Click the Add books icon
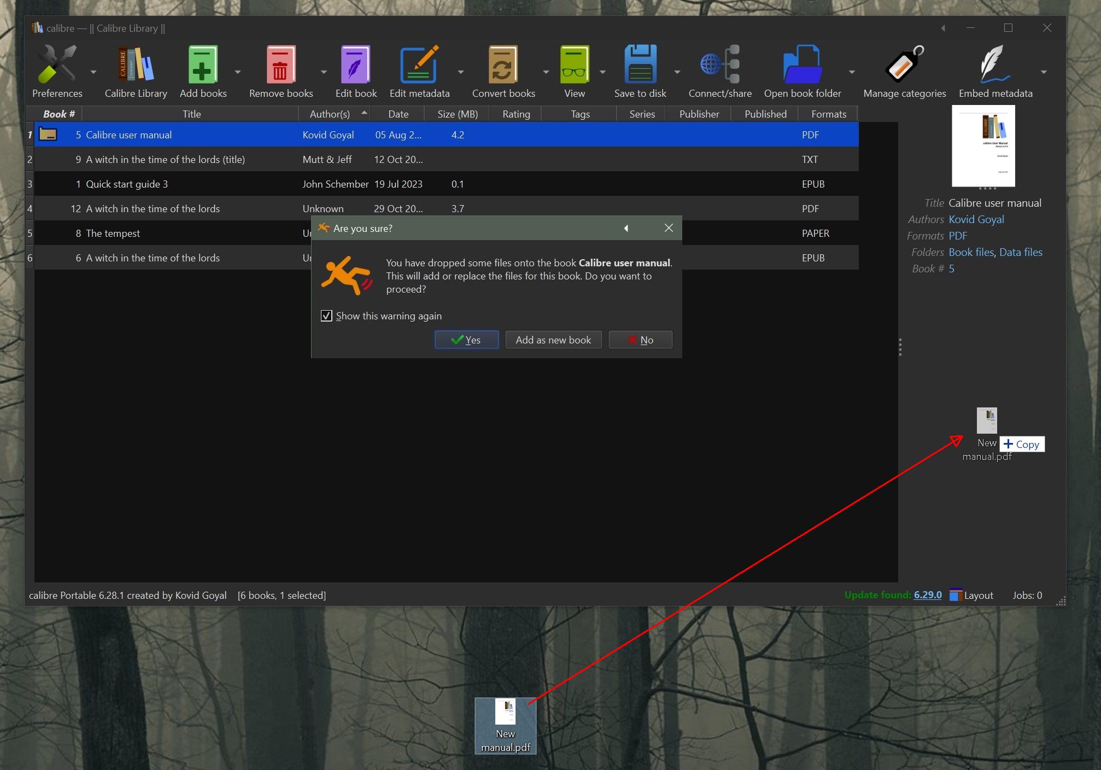 (x=203, y=64)
